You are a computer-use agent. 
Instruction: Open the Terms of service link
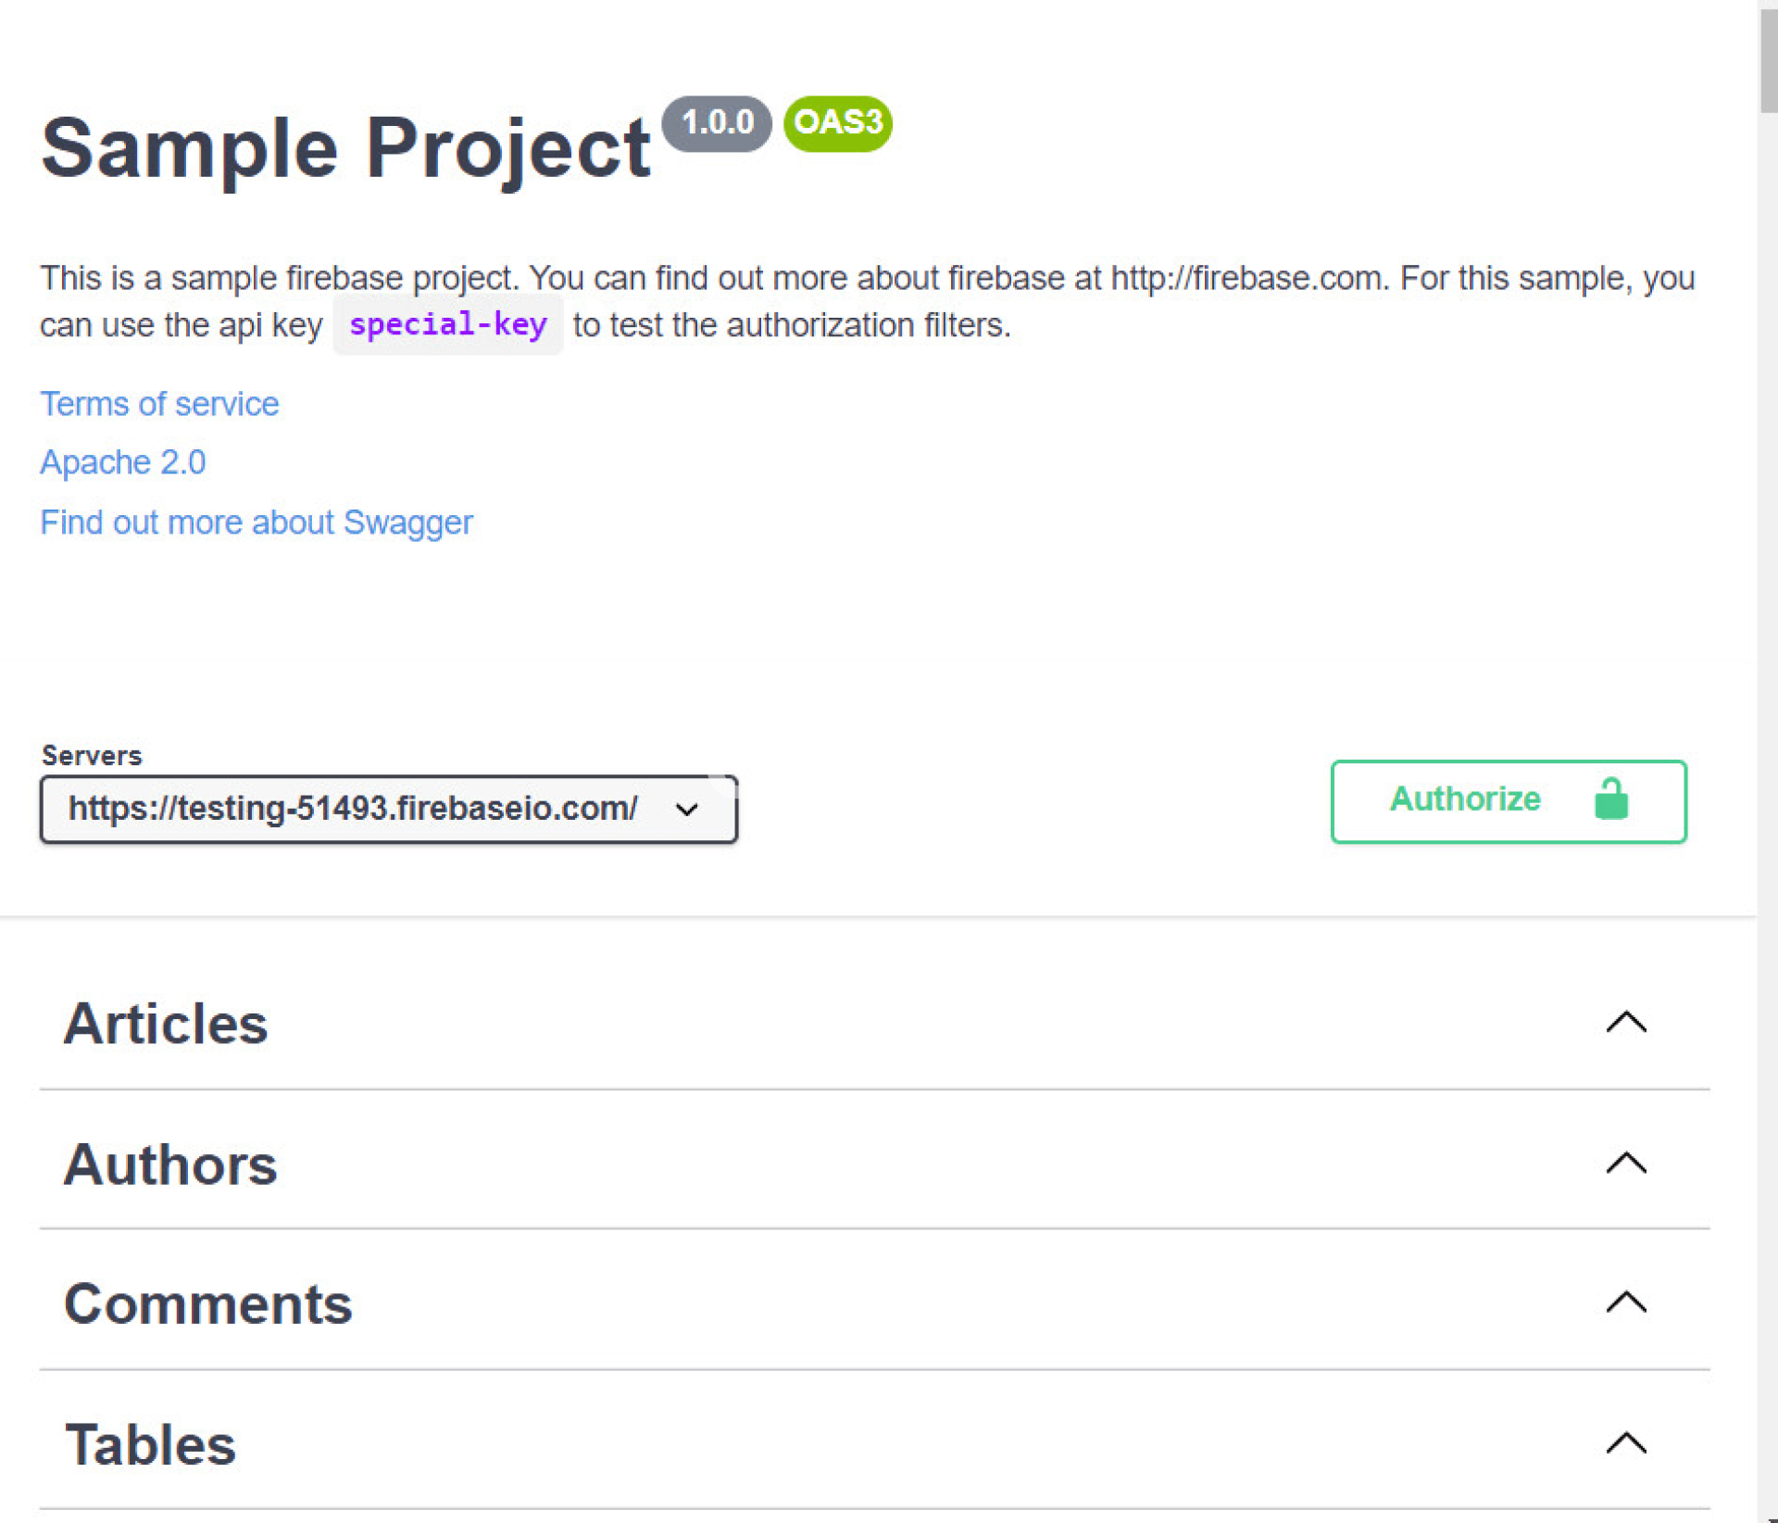point(159,404)
